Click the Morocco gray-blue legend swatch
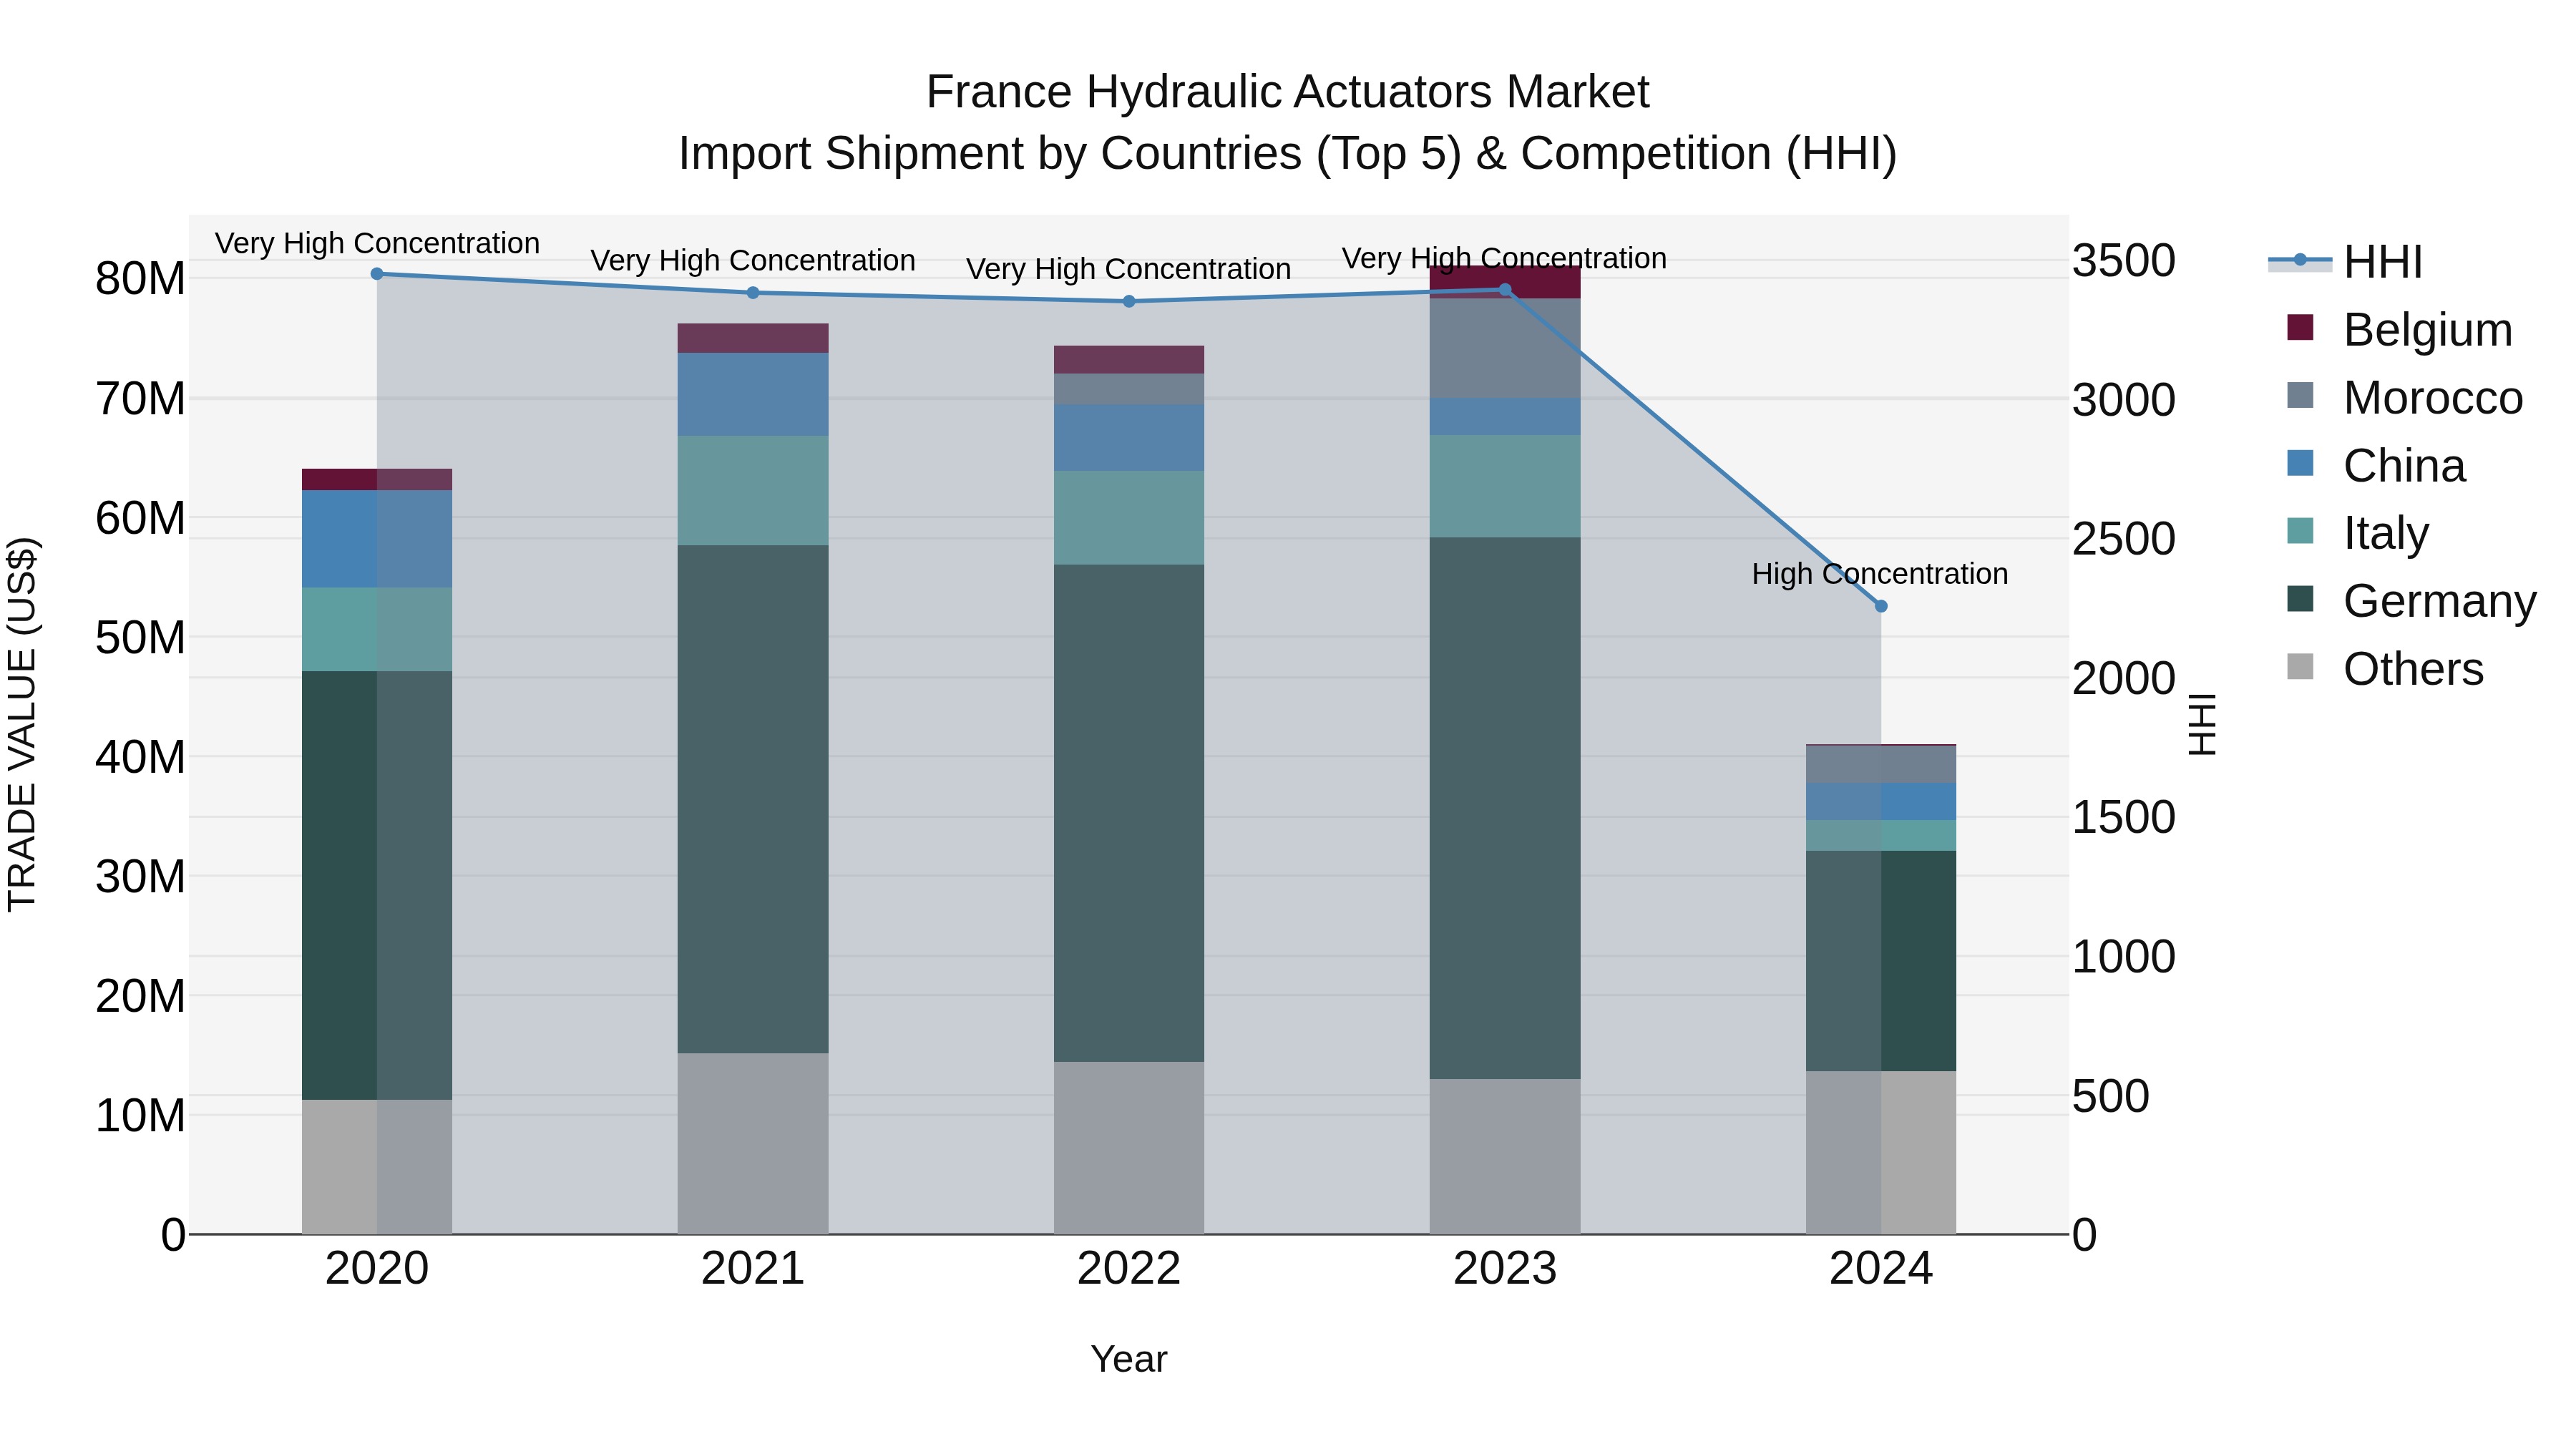Screen dimensions: 2576x1449 point(2300,395)
